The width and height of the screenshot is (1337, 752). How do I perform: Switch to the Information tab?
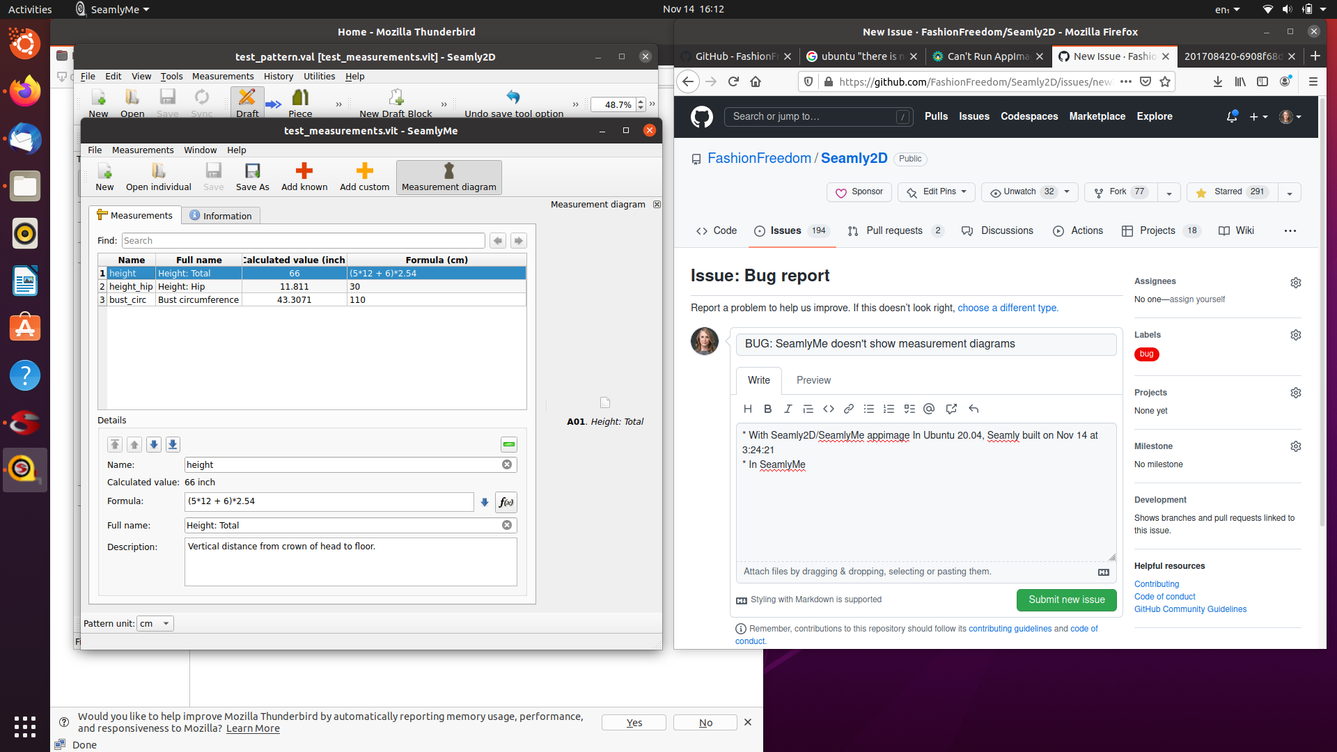pos(221,216)
